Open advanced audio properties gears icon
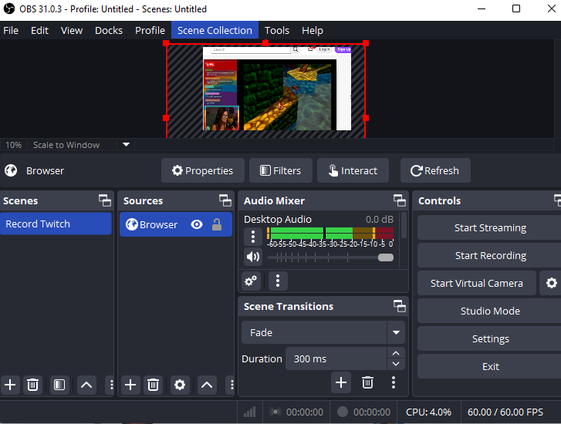 point(251,281)
